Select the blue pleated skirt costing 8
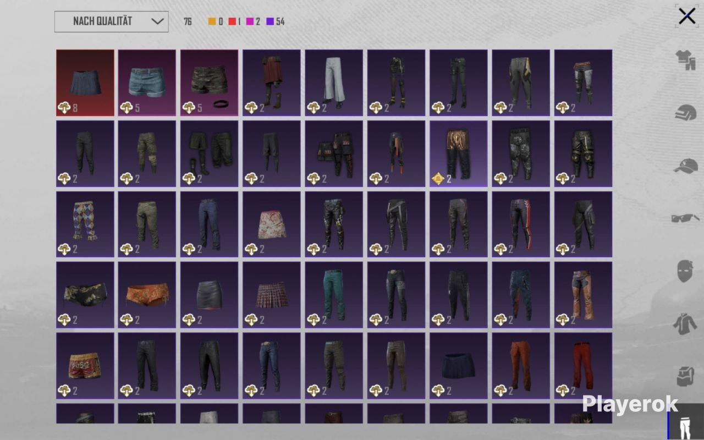704x440 pixels. click(x=85, y=83)
